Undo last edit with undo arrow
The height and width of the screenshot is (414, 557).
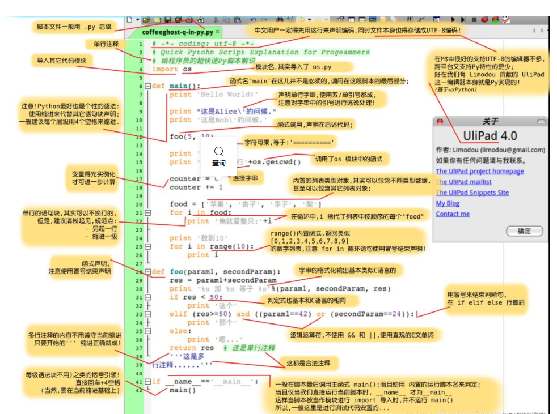(x=253, y=20)
